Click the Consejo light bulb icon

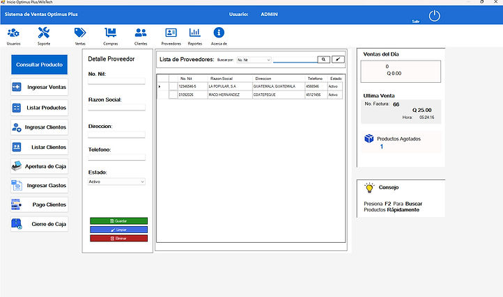tap(369, 188)
